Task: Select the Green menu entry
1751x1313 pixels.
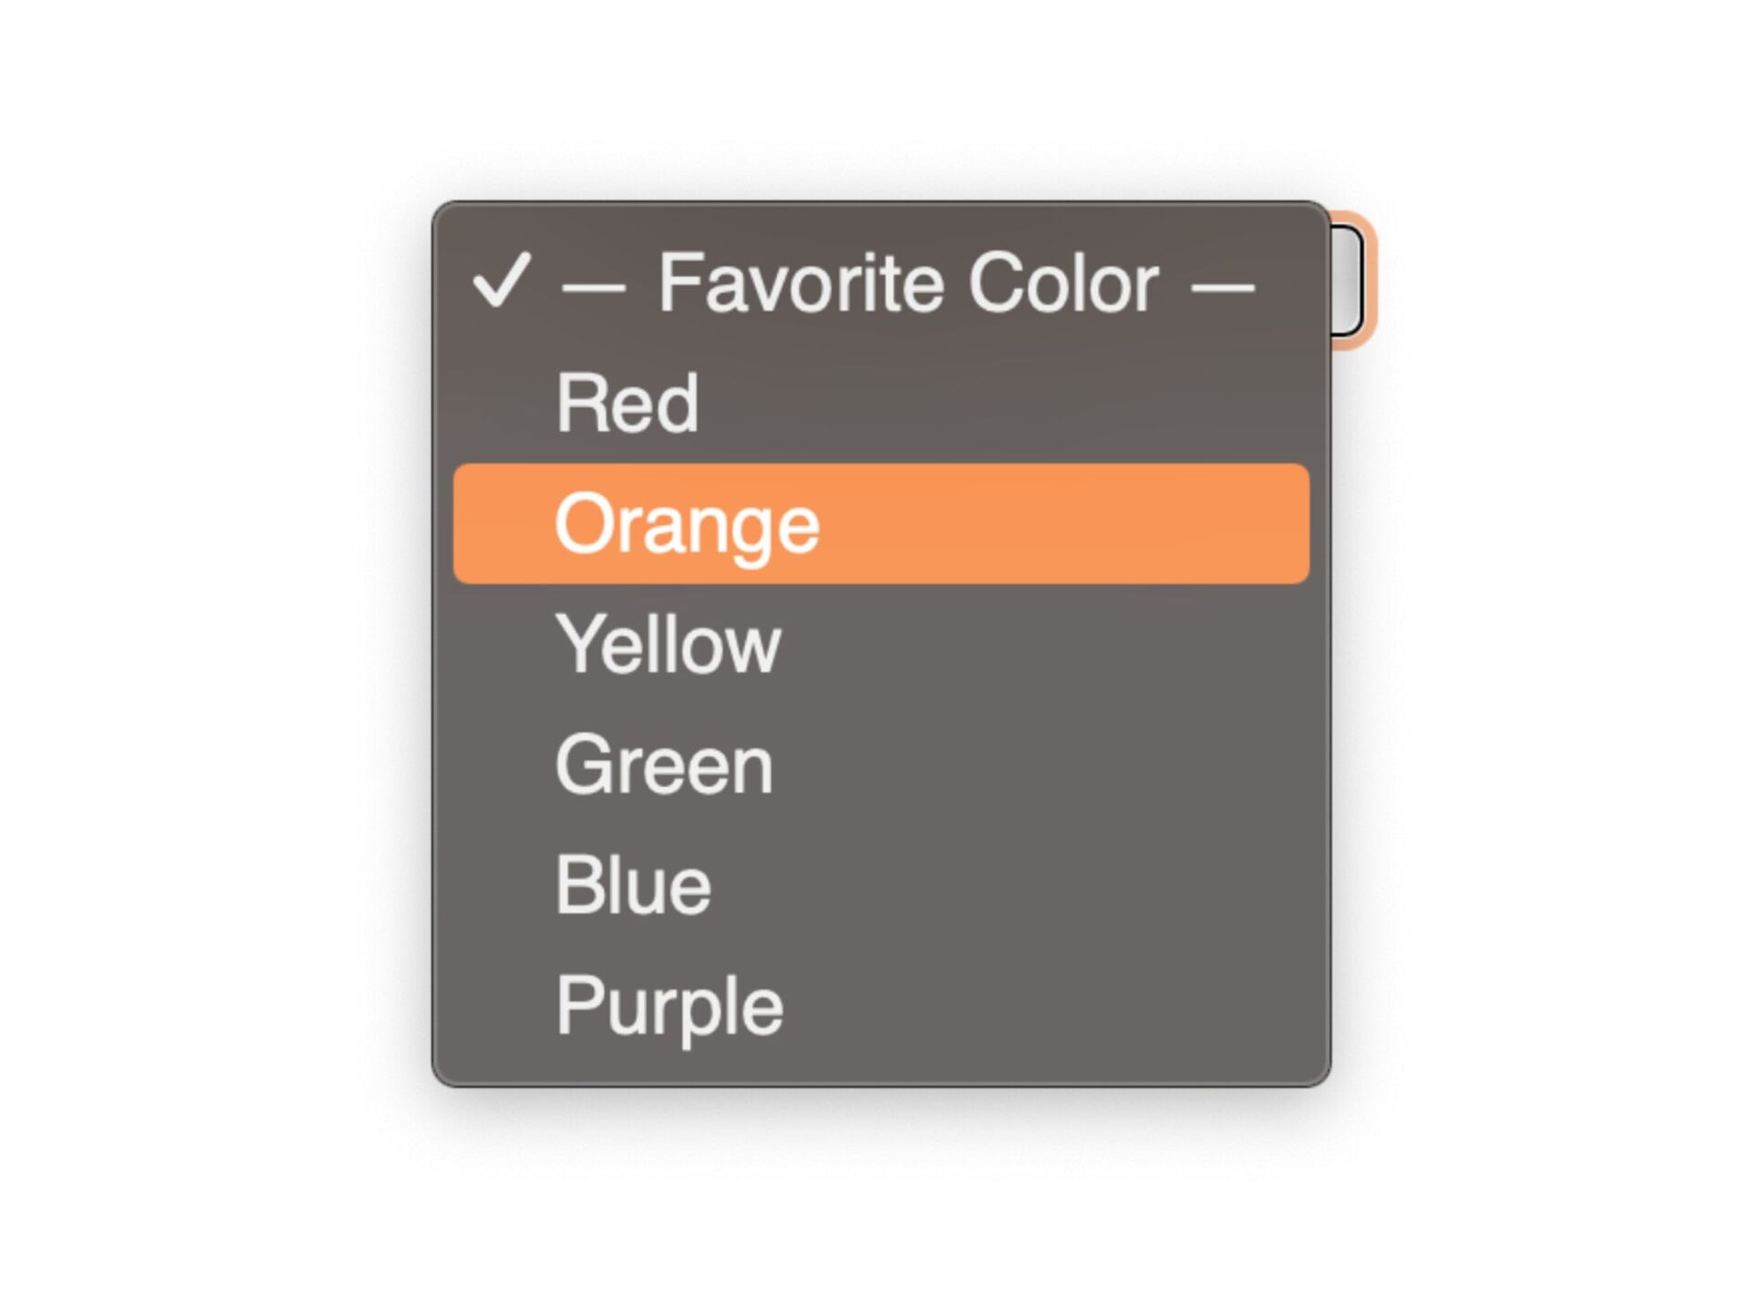Action: click(664, 765)
